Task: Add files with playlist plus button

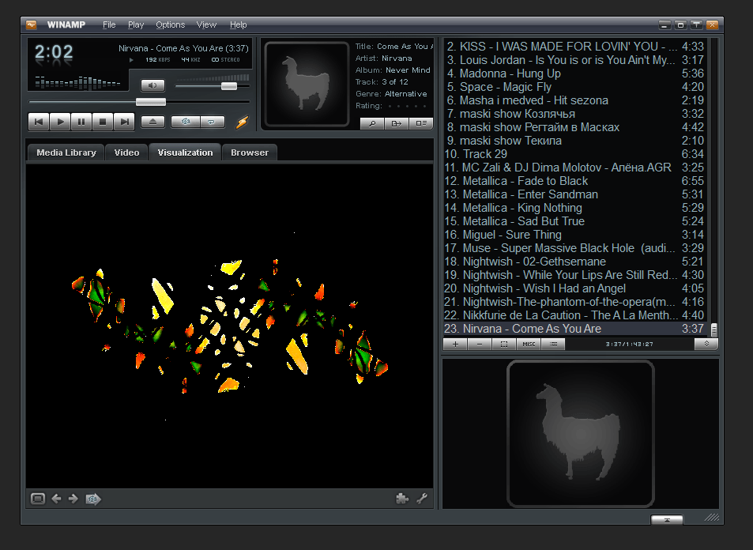Action: [455, 344]
